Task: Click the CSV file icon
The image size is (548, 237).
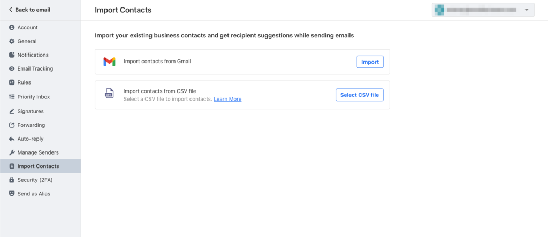Action: point(109,94)
